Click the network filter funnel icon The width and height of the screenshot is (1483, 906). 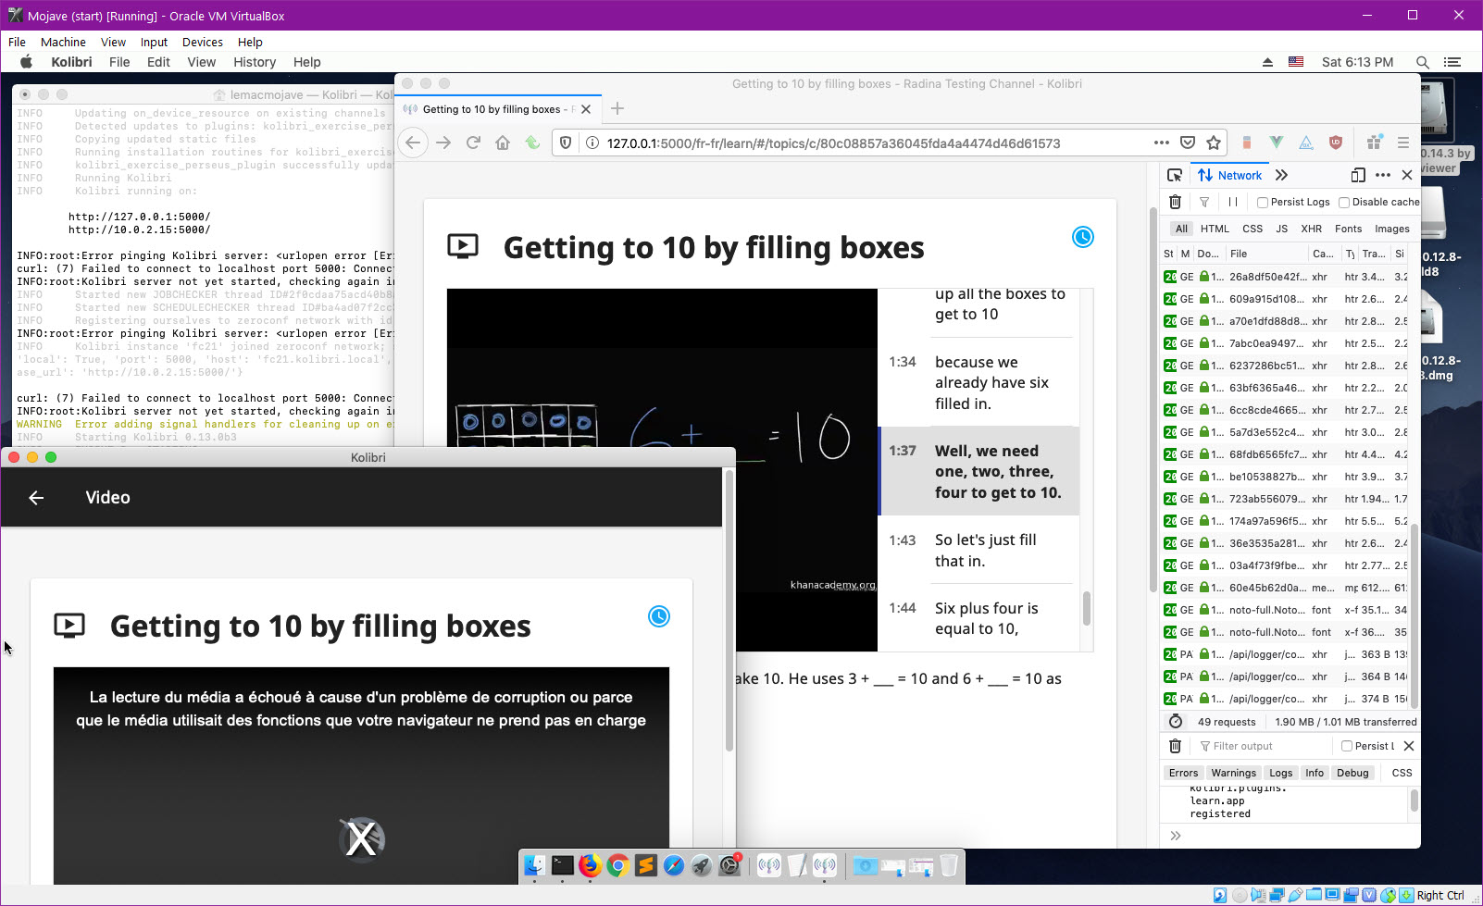click(x=1204, y=202)
